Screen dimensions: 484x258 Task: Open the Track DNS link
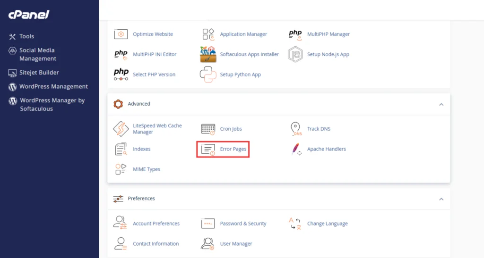click(x=319, y=129)
